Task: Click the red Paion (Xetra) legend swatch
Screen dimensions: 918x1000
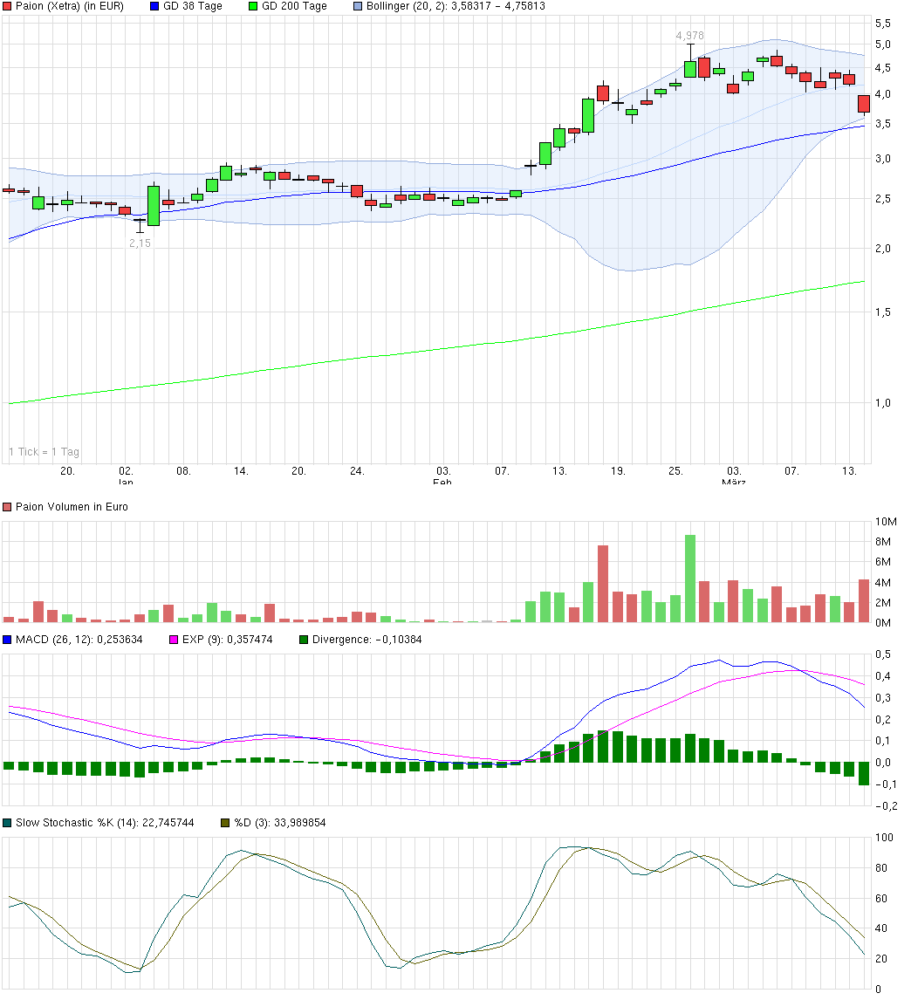Action: coord(8,6)
